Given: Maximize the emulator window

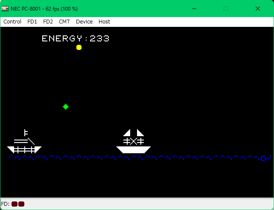Looking at the screenshot, I should coord(226,9).
